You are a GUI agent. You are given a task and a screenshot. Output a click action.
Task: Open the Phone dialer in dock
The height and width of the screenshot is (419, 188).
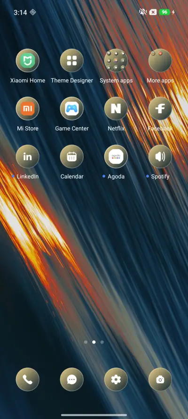click(x=27, y=379)
